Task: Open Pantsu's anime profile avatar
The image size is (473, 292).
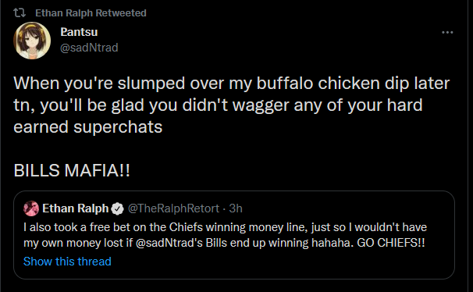Action: tap(32, 41)
